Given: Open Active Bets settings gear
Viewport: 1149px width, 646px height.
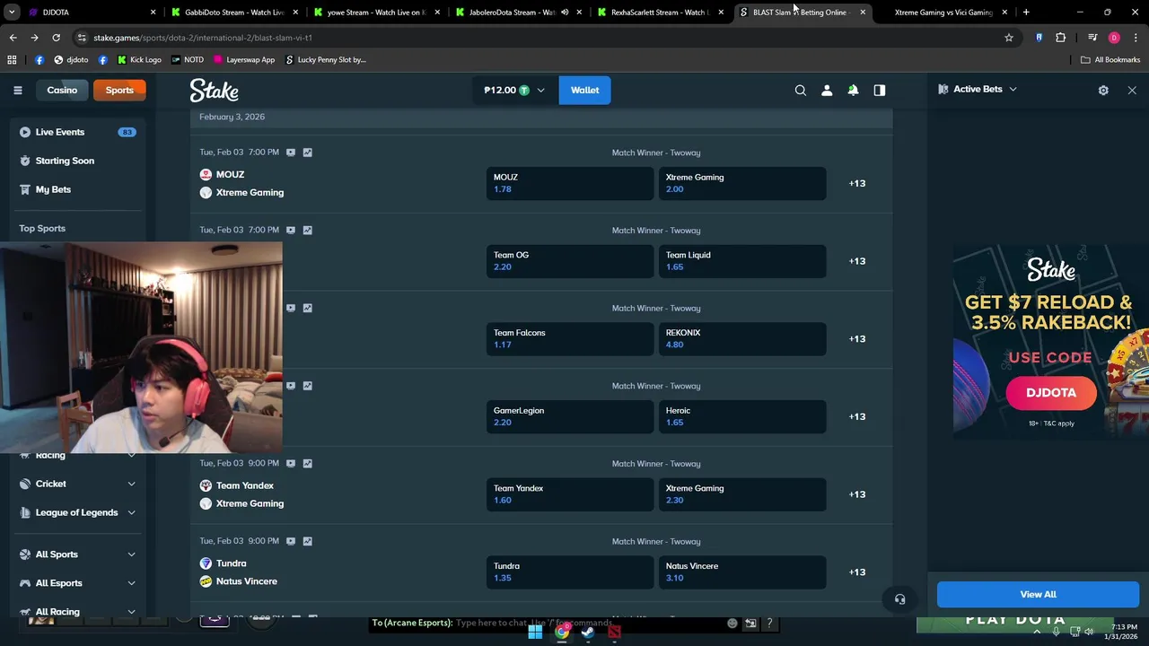Looking at the screenshot, I should point(1103,90).
